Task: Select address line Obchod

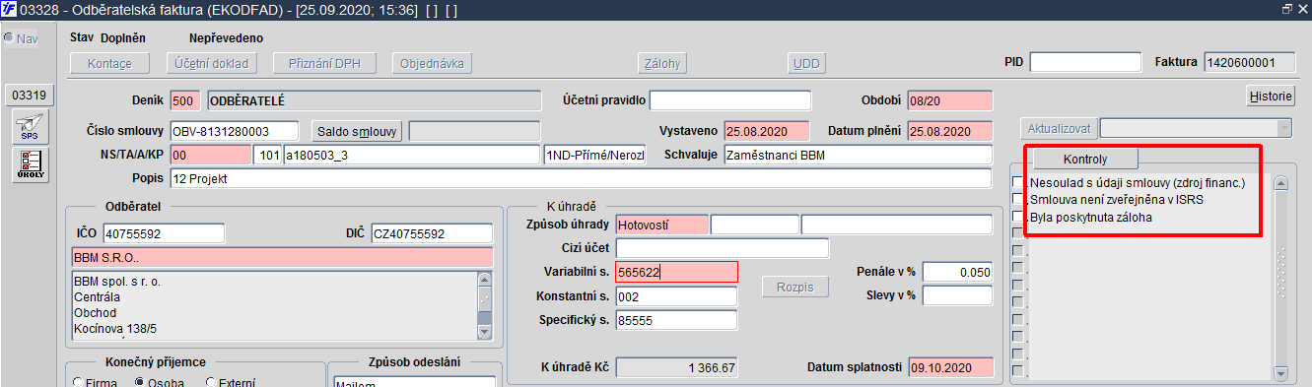Action: (x=95, y=312)
